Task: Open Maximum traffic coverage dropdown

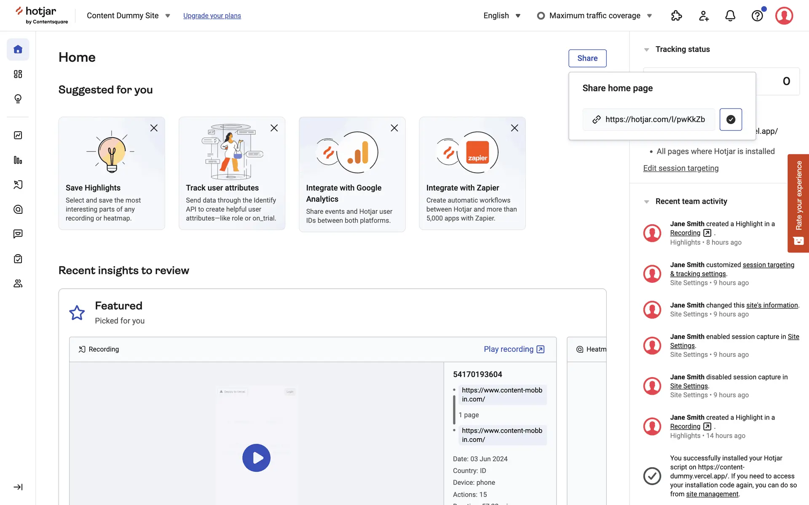Action: point(594,16)
